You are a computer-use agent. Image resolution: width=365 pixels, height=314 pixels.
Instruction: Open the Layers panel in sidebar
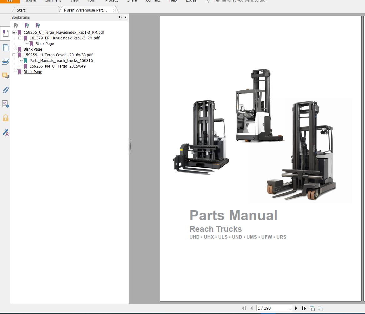click(x=5, y=62)
